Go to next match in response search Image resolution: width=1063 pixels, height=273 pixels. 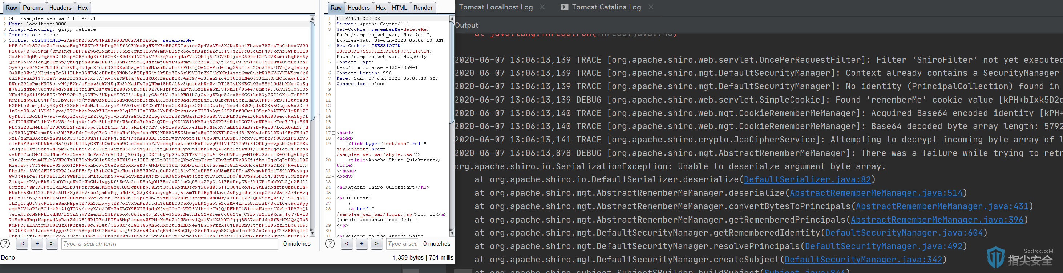[376, 244]
